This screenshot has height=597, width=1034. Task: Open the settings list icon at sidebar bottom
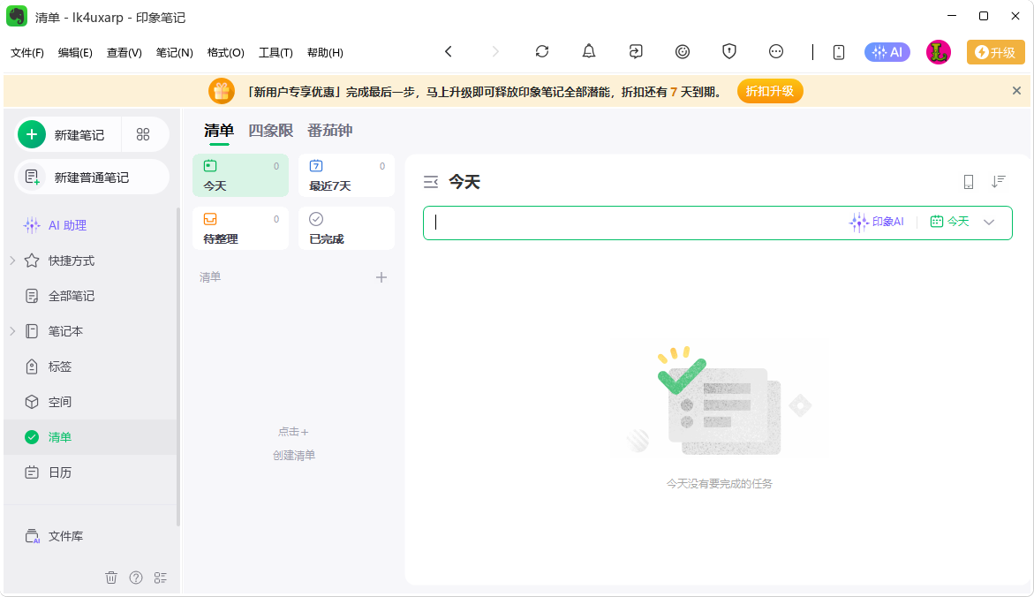(x=160, y=577)
